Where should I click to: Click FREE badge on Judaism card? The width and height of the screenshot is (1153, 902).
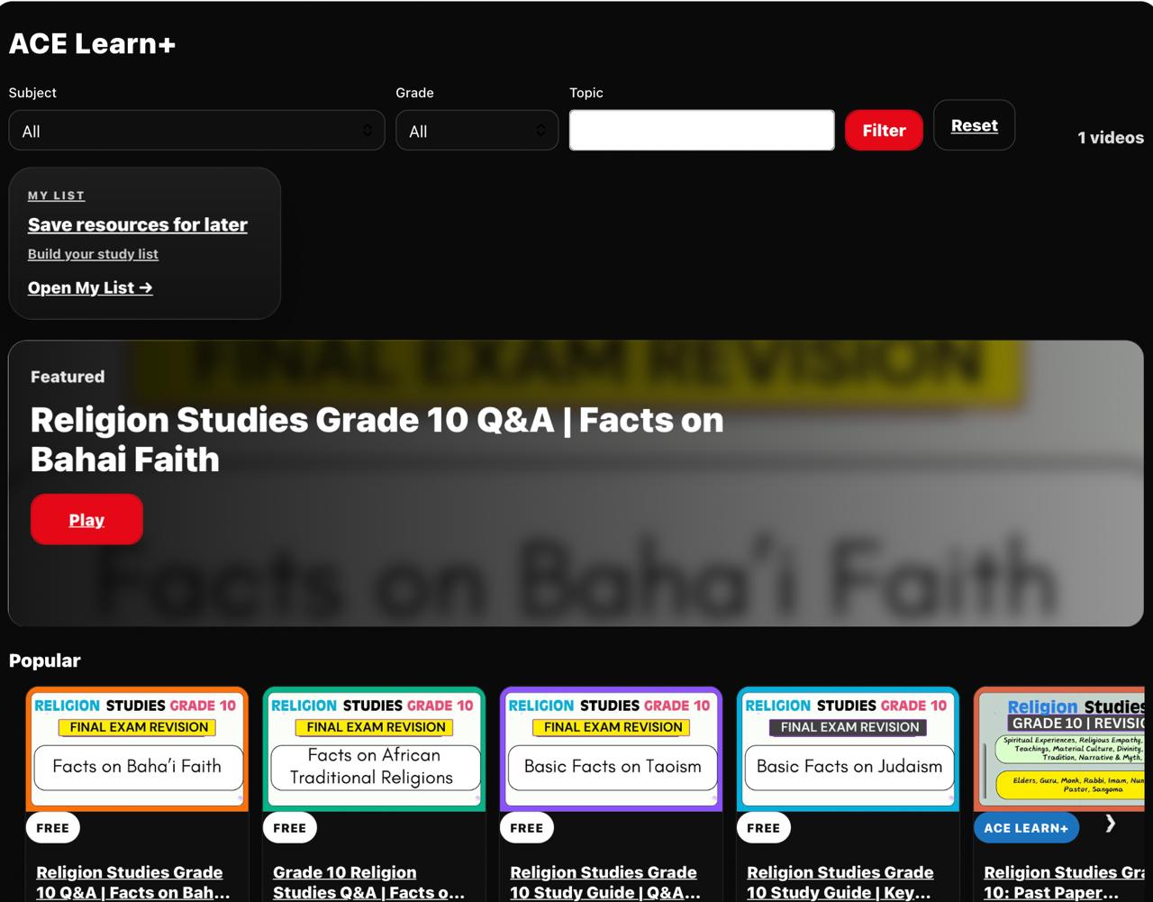pyautogui.click(x=763, y=827)
